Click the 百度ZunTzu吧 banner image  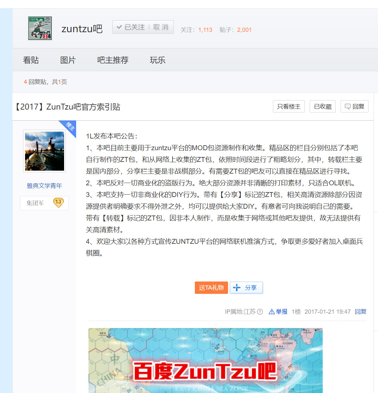(x=205, y=361)
